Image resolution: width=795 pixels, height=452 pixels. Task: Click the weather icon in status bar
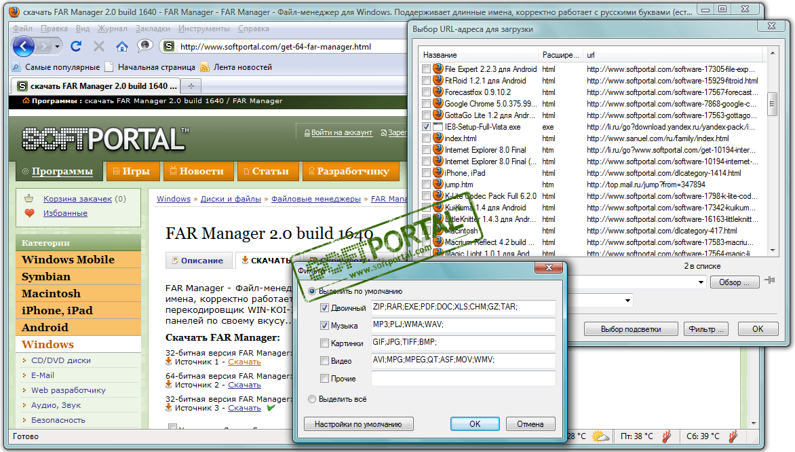(600, 436)
